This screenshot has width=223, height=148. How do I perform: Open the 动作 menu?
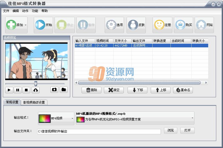25,11
